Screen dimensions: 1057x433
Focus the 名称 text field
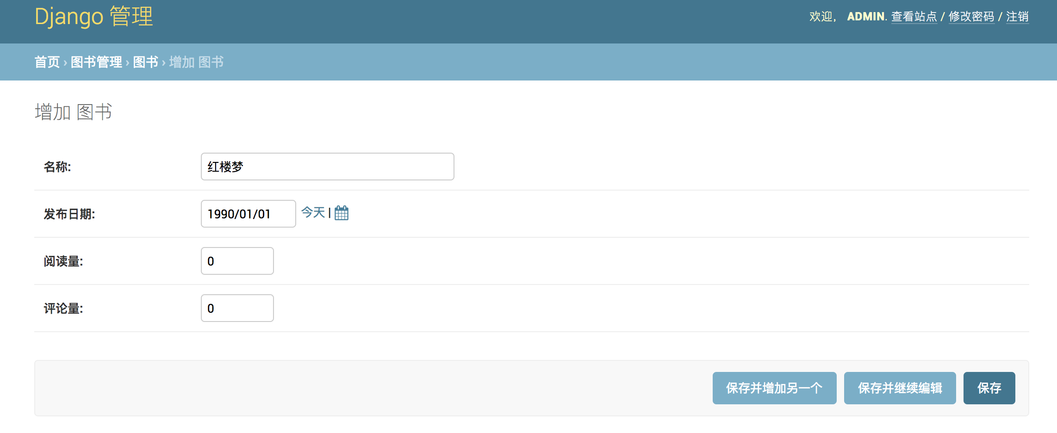click(x=327, y=167)
